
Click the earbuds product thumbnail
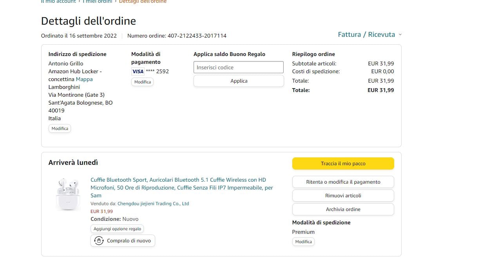point(67,193)
